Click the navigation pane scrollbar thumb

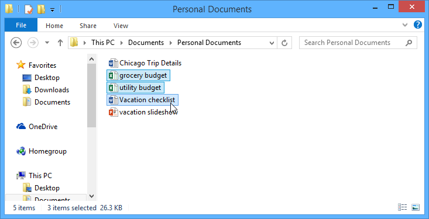tap(92, 96)
